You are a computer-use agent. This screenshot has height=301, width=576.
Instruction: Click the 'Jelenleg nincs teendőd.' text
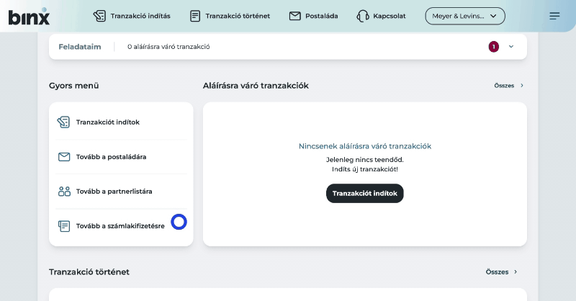point(365,160)
